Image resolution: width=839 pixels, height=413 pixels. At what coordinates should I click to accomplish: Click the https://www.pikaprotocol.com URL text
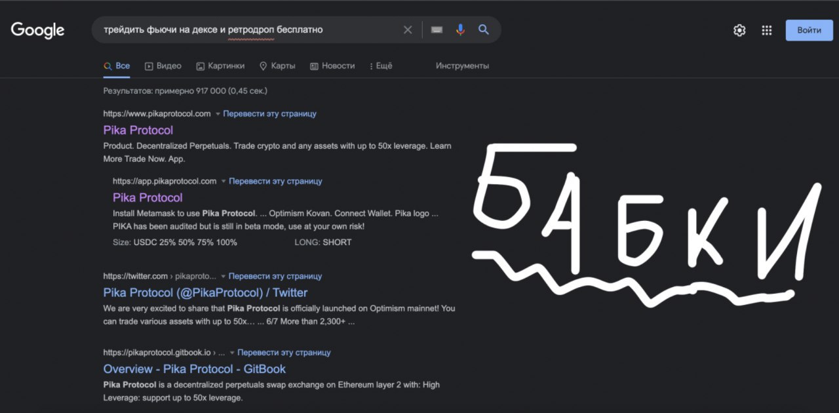[x=157, y=114]
